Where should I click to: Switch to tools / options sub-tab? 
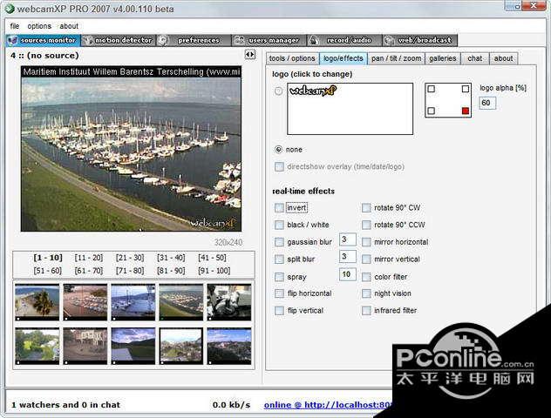[x=292, y=58]
